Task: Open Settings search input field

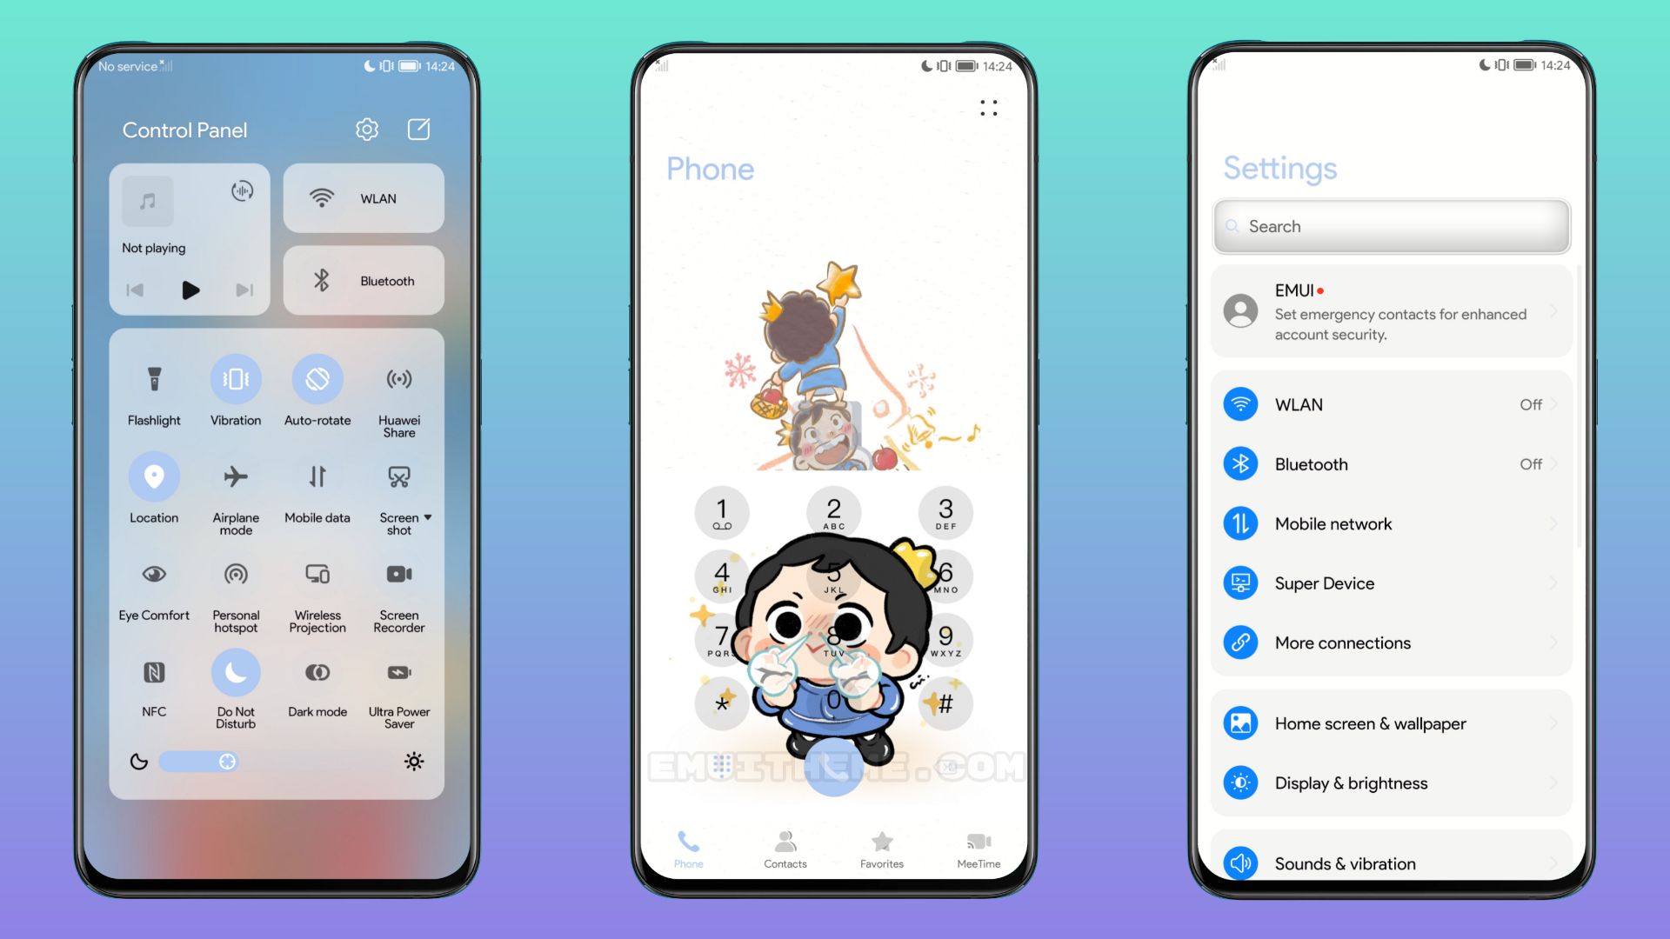Action: click(1392, 226)
